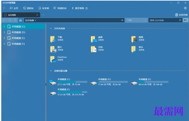Select the 下载 folder icon
The height and width of the screenshot is (121, 189).
pyautogui.click(x=53, y=39)
